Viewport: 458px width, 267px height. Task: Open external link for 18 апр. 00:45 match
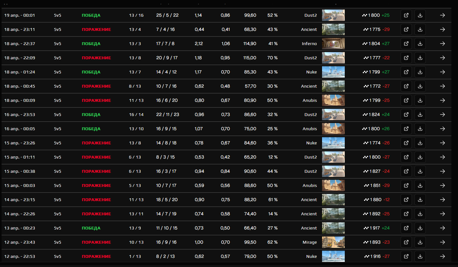[406, 86]
